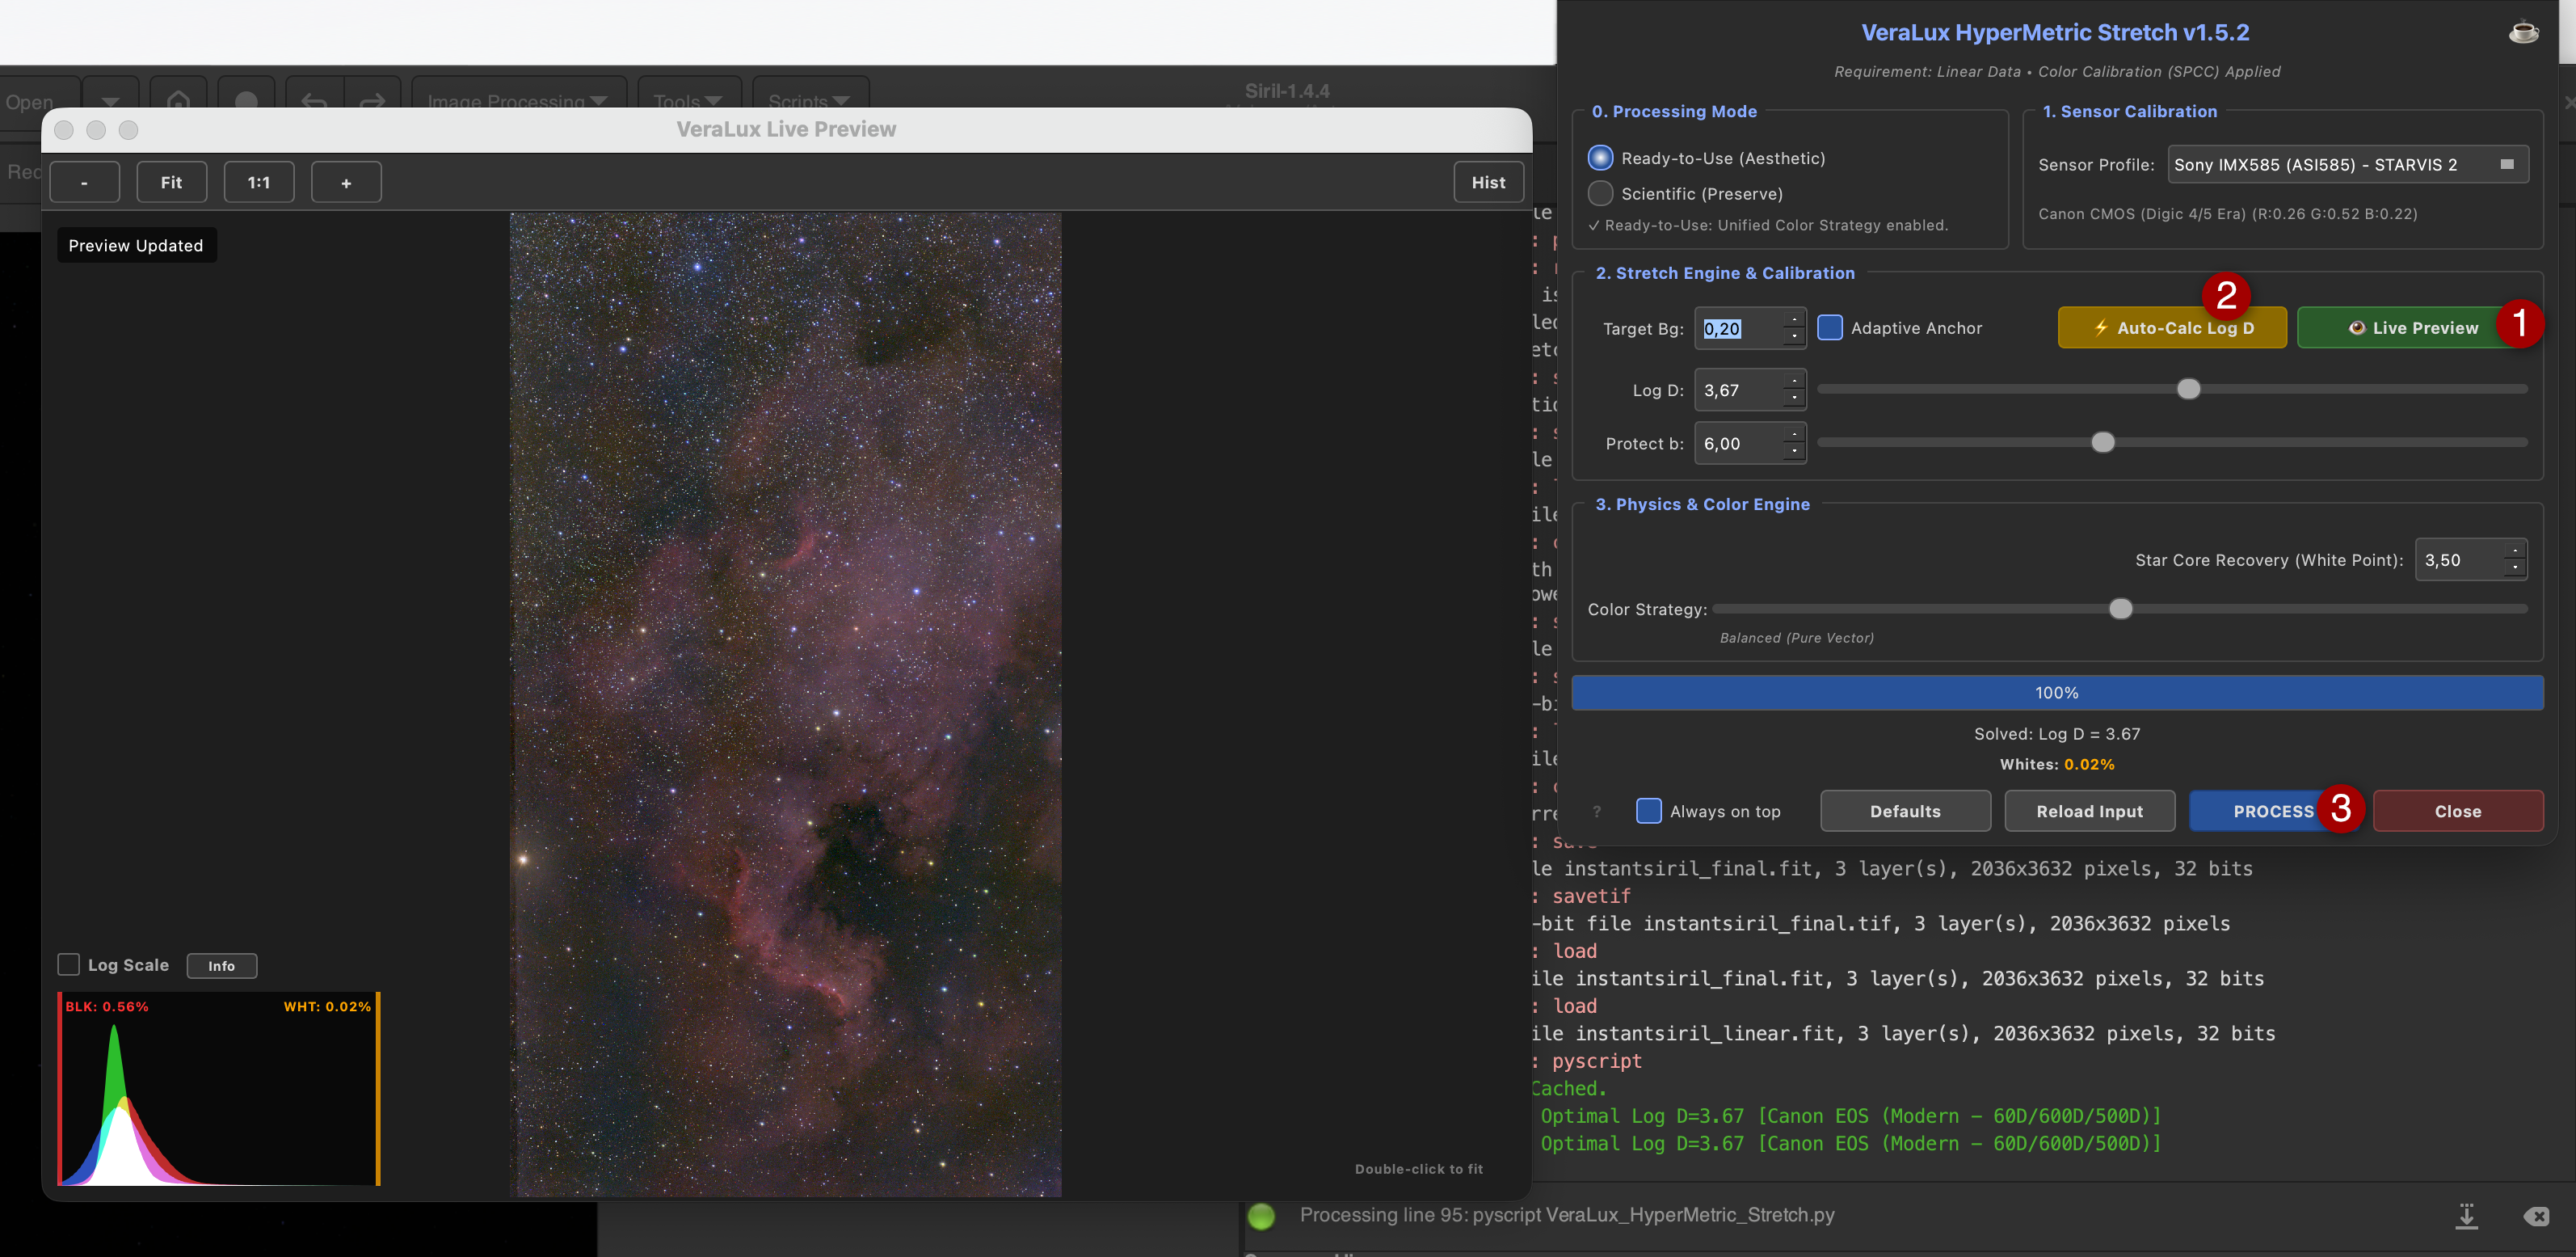Zoom out with the minus button
Screen dimensions: 2576x1257
click(84, 182)
